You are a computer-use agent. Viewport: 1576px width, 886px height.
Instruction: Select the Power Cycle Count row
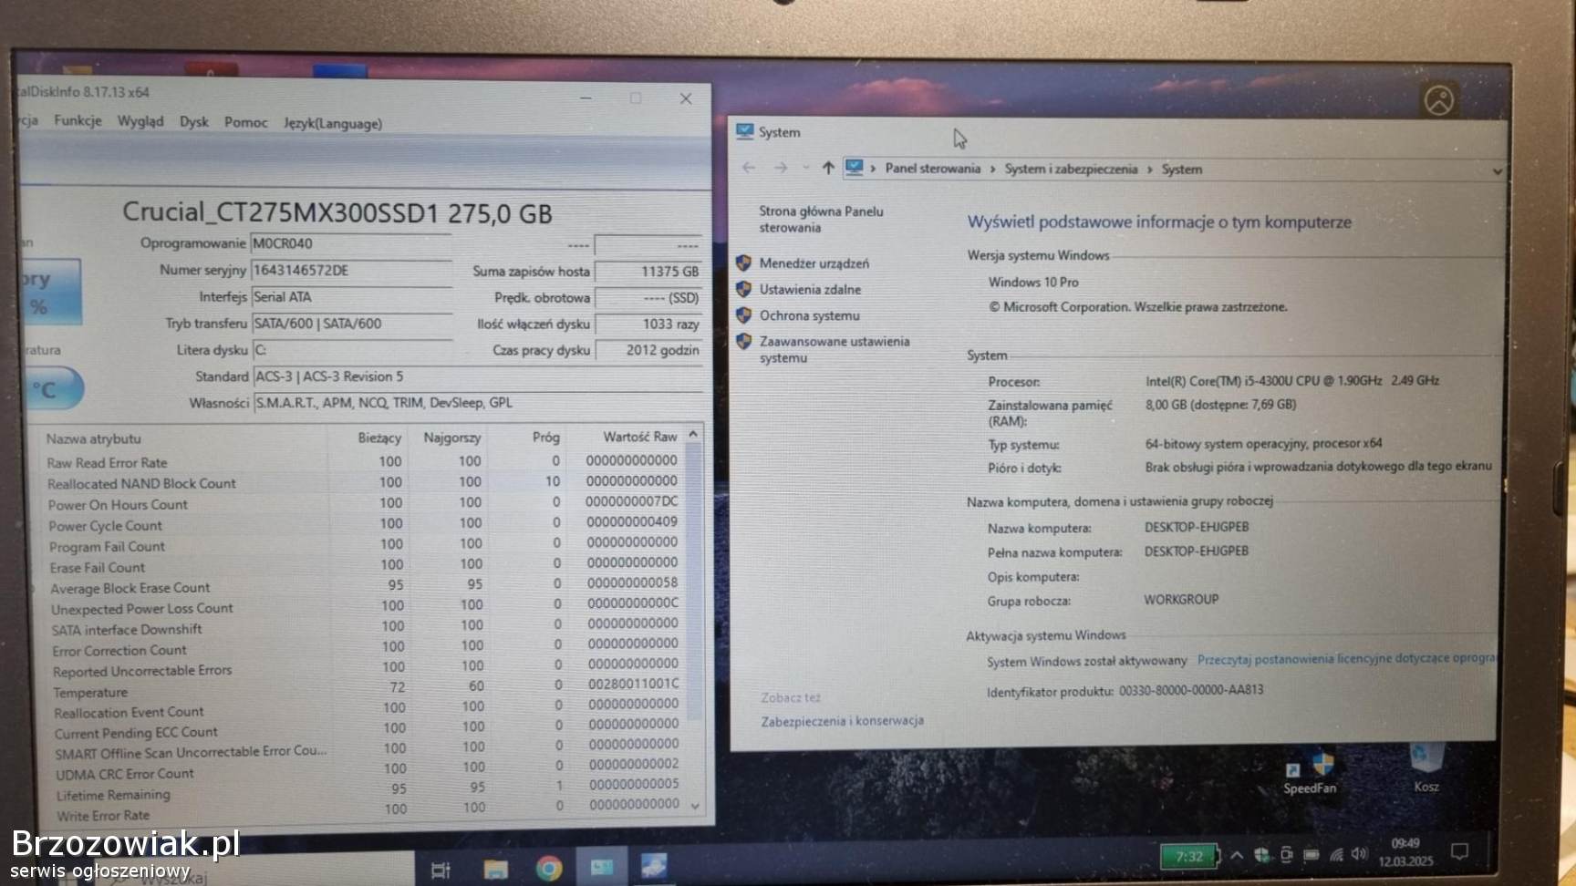[x=363, y=524]
